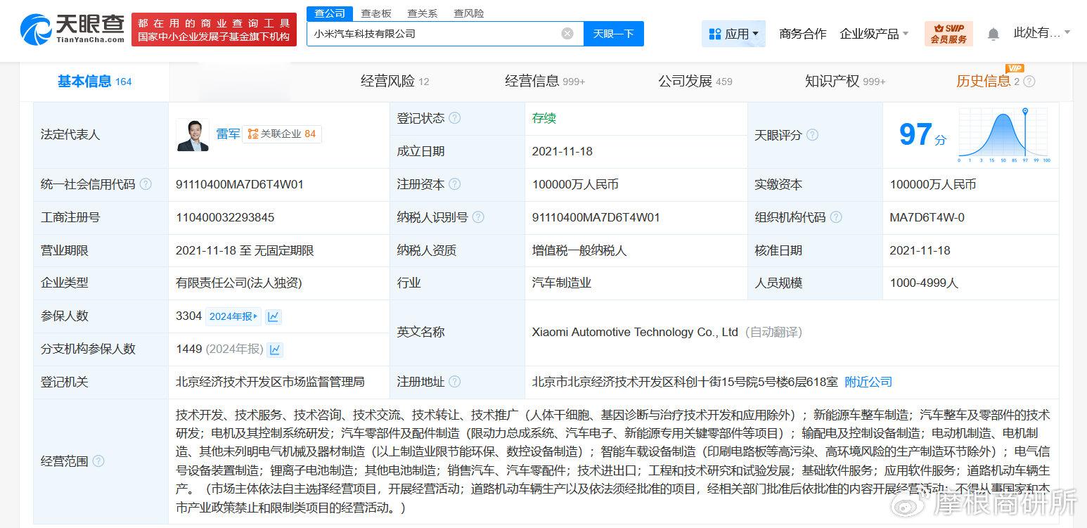This screenshot has height=528, width=1087.
Task: Open the notification bell icon
Action: coord(993,34)
